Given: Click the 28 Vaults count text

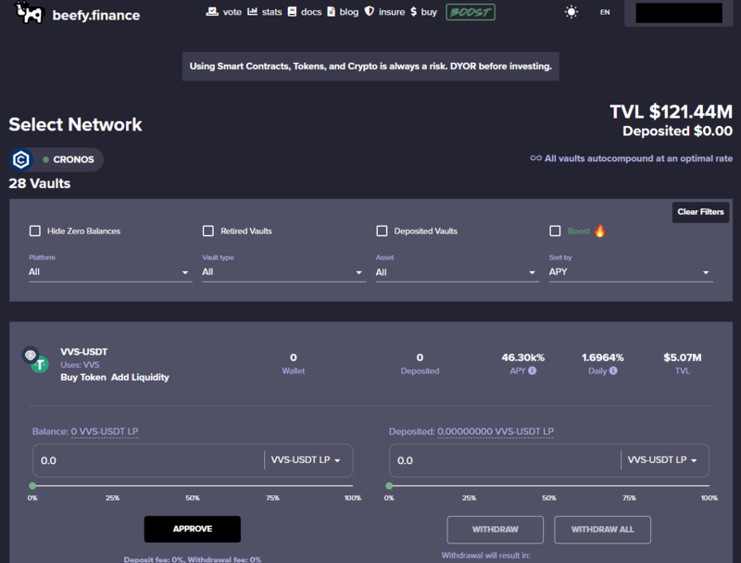Looking at the screenshot, I should (40, 183).
